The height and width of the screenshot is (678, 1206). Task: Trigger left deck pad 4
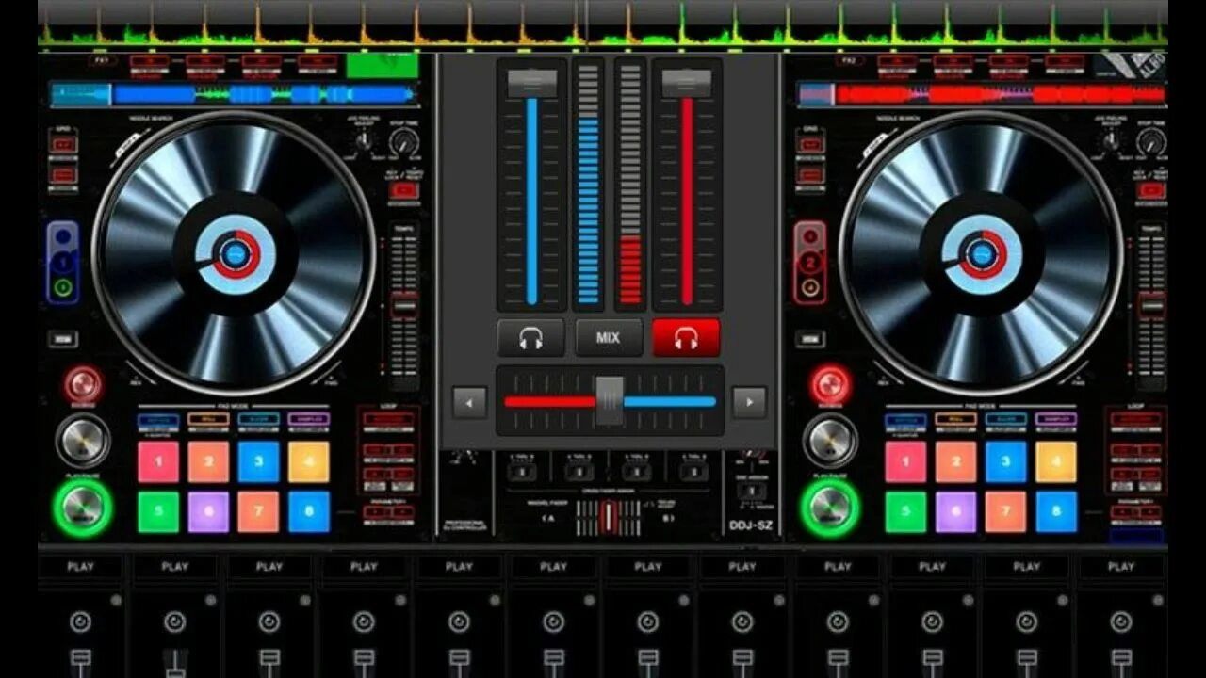[x=309, y=462]
